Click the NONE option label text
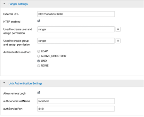Viewport: 144px width, 117px height. click(45, 66)
